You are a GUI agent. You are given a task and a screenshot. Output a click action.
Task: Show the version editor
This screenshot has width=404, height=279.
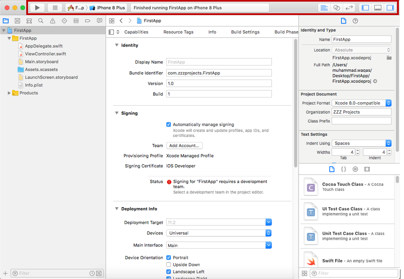click(x=349, y=8)
